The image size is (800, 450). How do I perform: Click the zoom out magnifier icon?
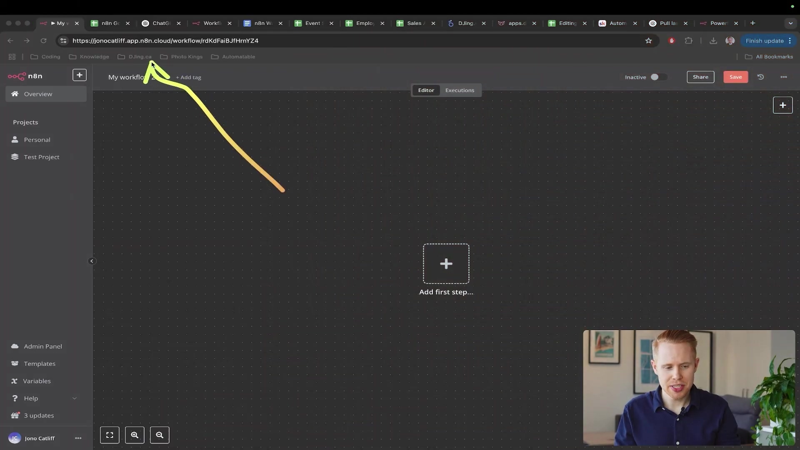[160, 435]
